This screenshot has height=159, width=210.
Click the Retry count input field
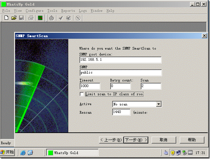[120, 86]
